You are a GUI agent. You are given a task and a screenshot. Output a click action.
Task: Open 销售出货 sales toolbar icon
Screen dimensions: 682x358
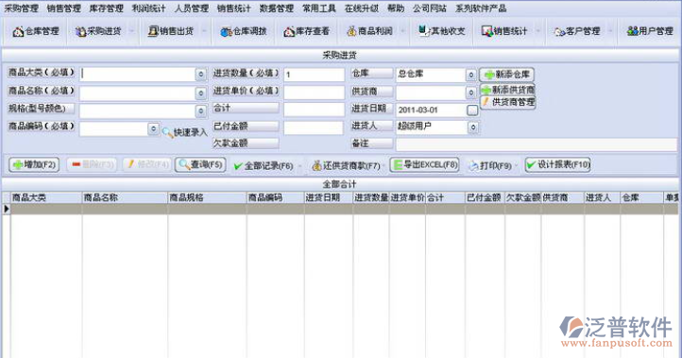point(153,31)
